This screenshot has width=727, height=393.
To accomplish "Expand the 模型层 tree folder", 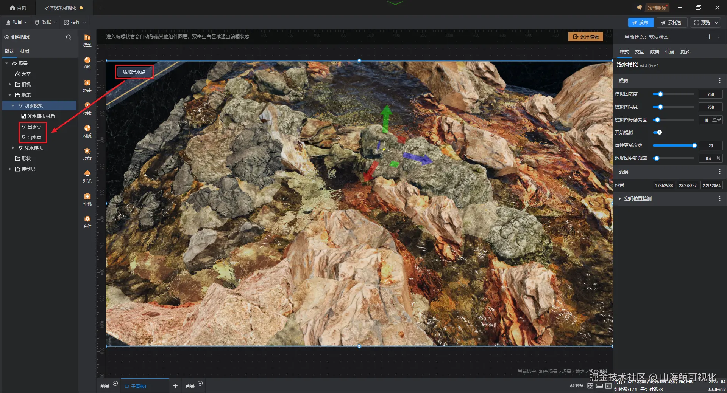I will coord(10,169).
